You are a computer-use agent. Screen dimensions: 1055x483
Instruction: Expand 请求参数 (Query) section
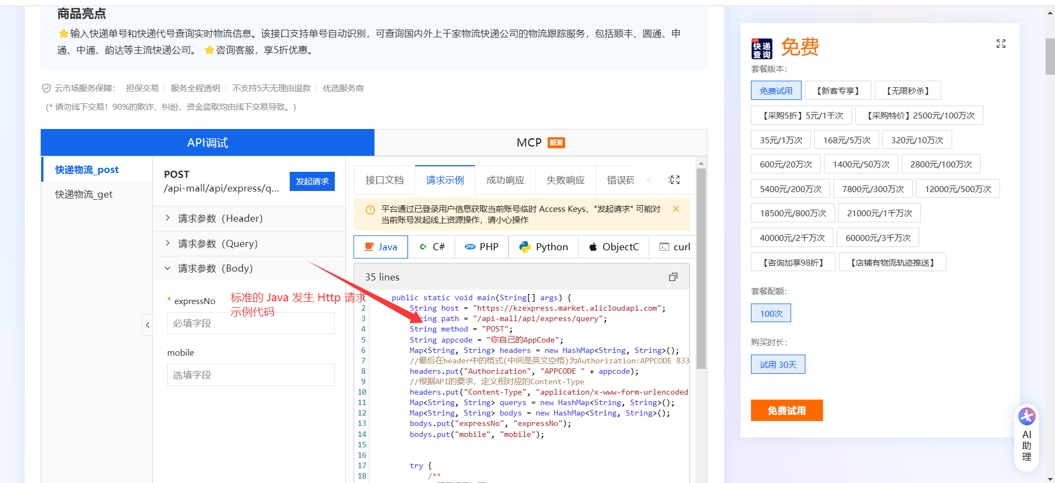point(249,244)
